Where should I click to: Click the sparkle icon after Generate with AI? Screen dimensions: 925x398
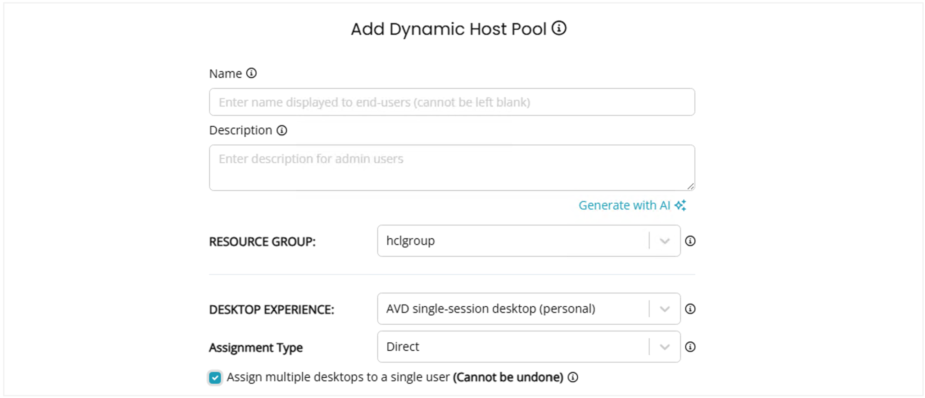pyautogui.click(x=680, y=206)
